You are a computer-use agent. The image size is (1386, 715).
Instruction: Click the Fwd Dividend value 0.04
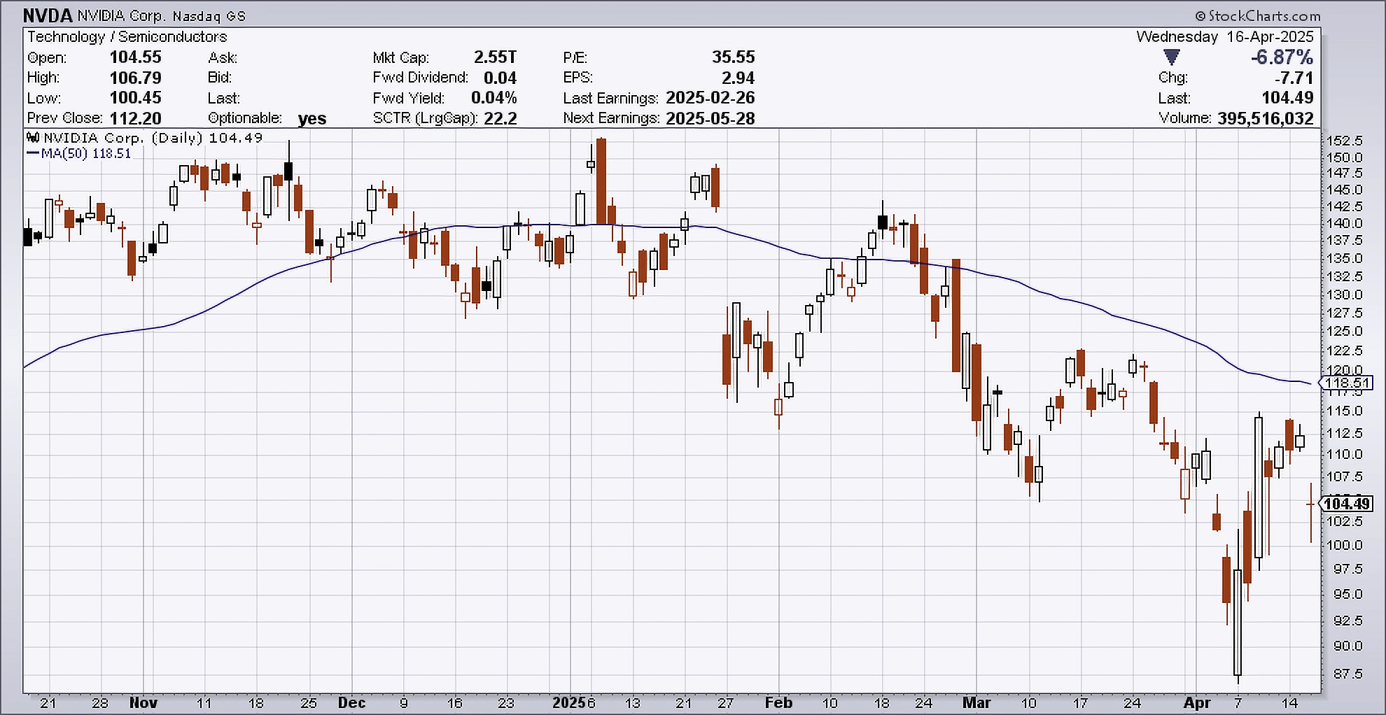tap(500, 78)
